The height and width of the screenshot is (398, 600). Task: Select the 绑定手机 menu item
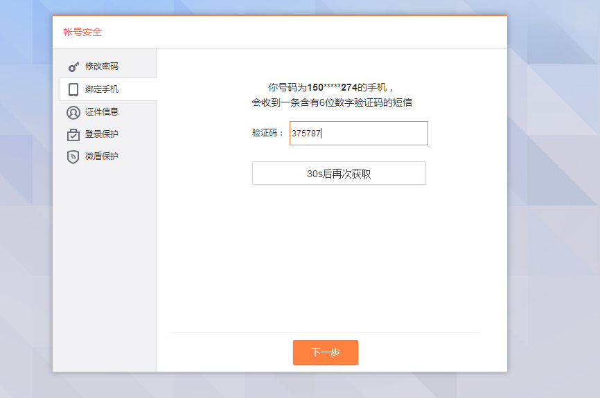[108, 89]
